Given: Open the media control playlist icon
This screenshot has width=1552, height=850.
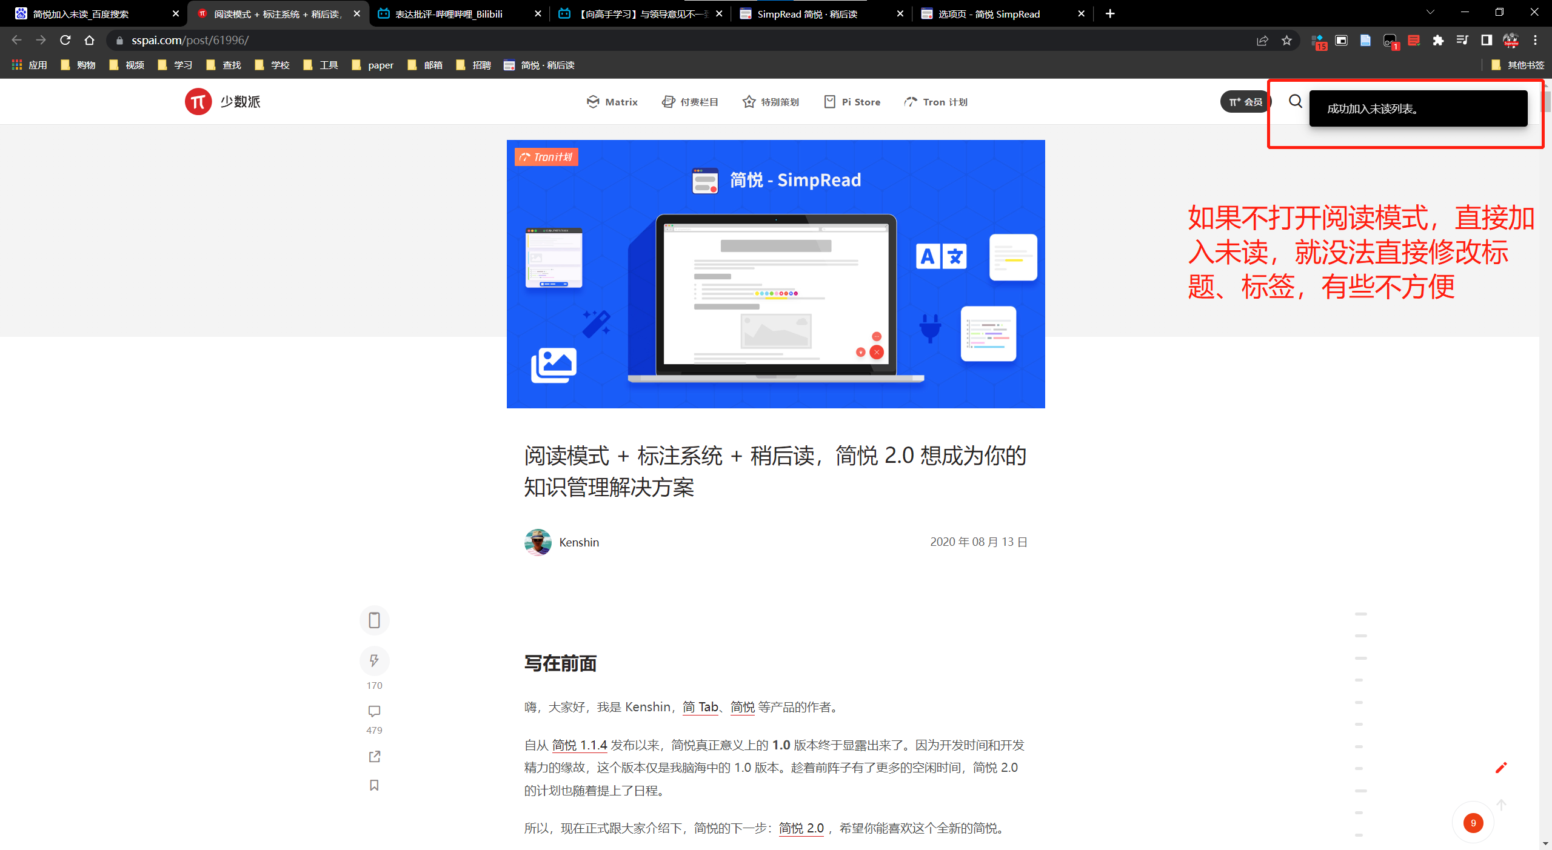Looking at the screenshot, I should coord(1462,40).
